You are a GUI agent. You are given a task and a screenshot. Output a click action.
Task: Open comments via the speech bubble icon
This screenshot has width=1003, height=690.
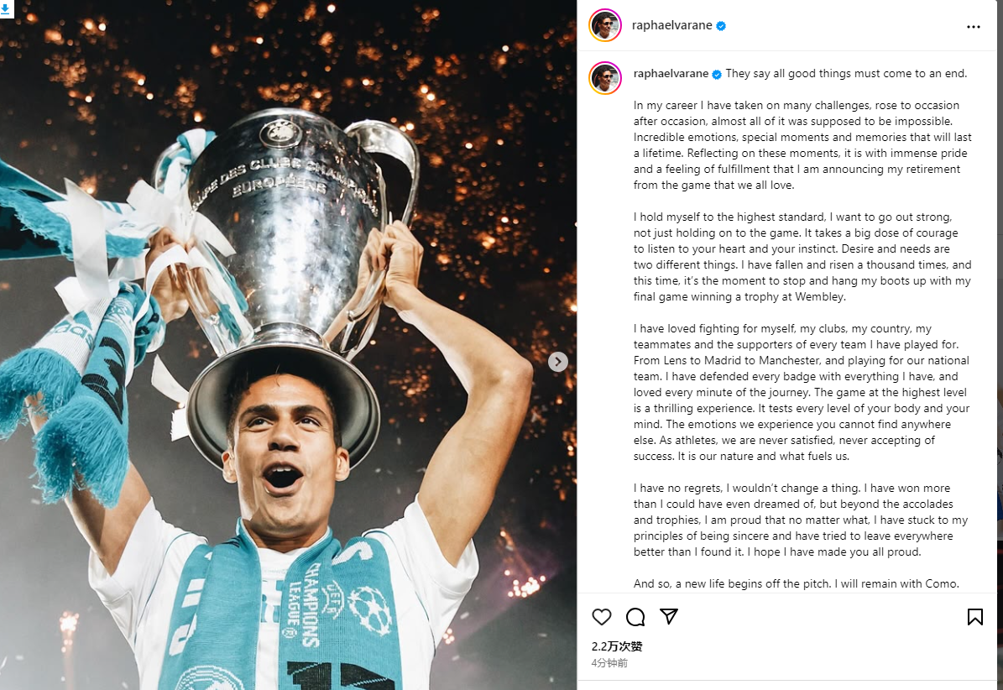pyautogui.click(x=635, y=617)
